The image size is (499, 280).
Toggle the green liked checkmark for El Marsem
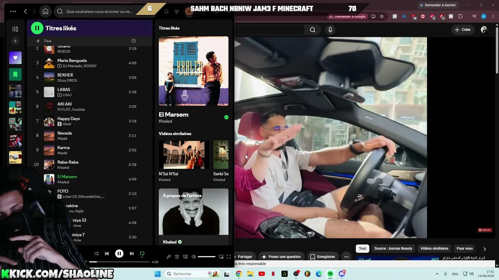click(226, 117)
